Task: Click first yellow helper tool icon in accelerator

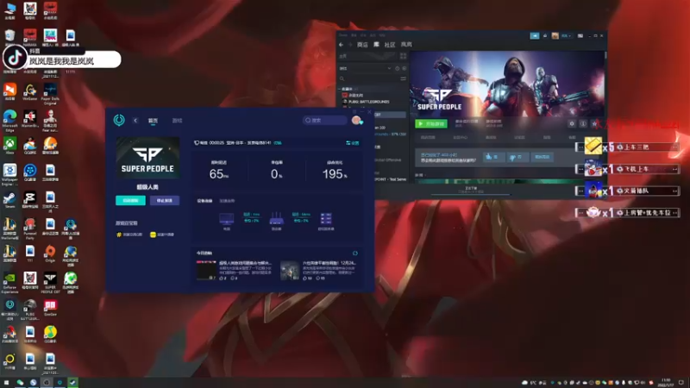Action: point(119,235)
